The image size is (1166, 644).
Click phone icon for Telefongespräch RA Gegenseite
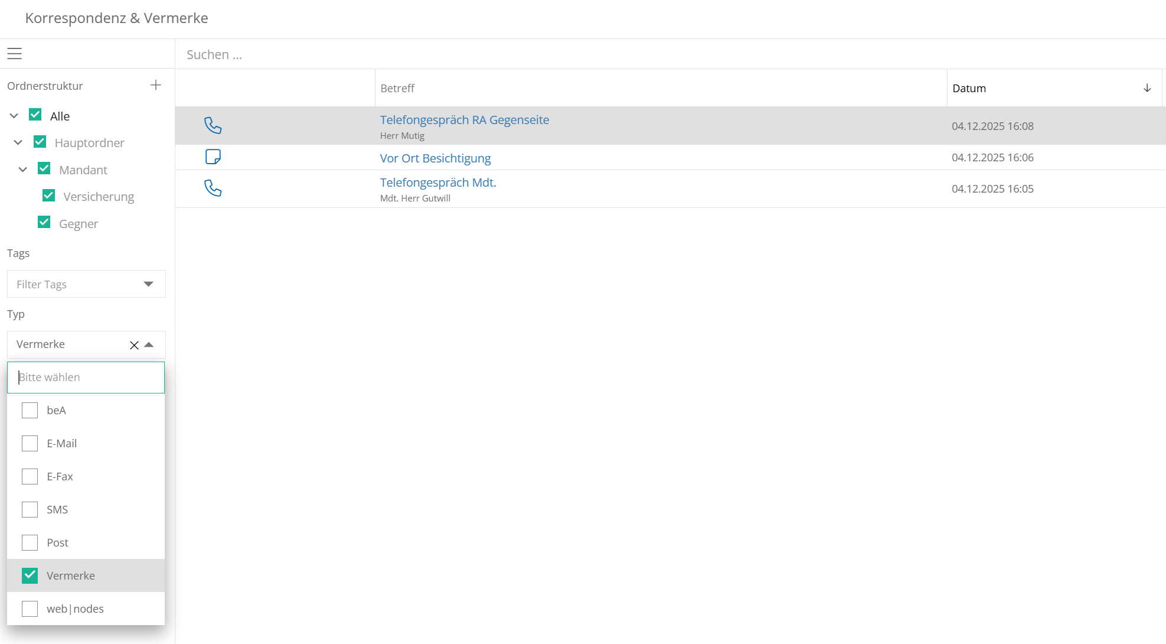click(x=213, y=125)
